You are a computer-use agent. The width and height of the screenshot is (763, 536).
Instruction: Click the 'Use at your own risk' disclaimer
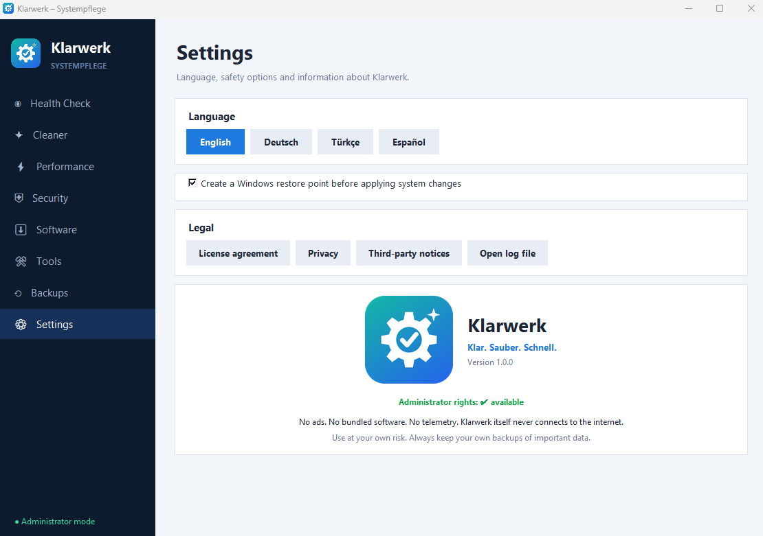(x=461, y=438)
